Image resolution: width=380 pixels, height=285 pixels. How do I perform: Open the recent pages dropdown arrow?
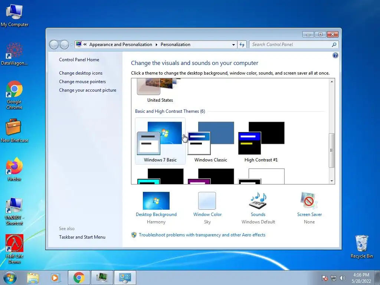72,45
